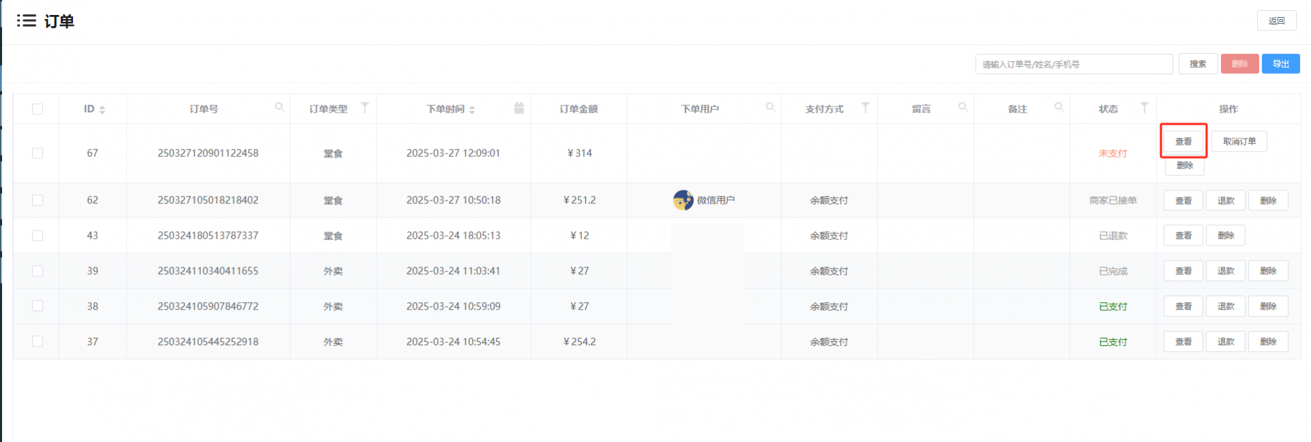1311x442 pixels.
Task: Open the filter icon for 订单类型 column
Action: 365,108
